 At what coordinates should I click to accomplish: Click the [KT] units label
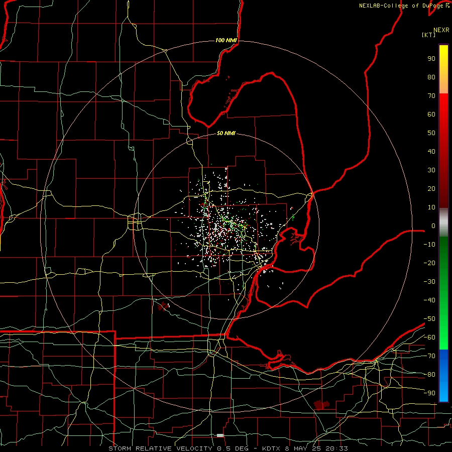(x=428, y=35)
